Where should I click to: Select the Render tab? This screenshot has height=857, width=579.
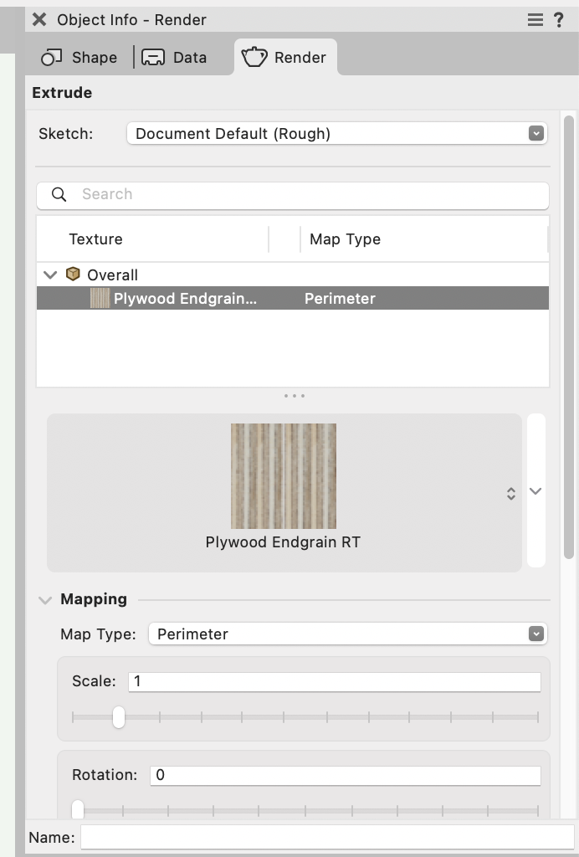pos(284,57)
